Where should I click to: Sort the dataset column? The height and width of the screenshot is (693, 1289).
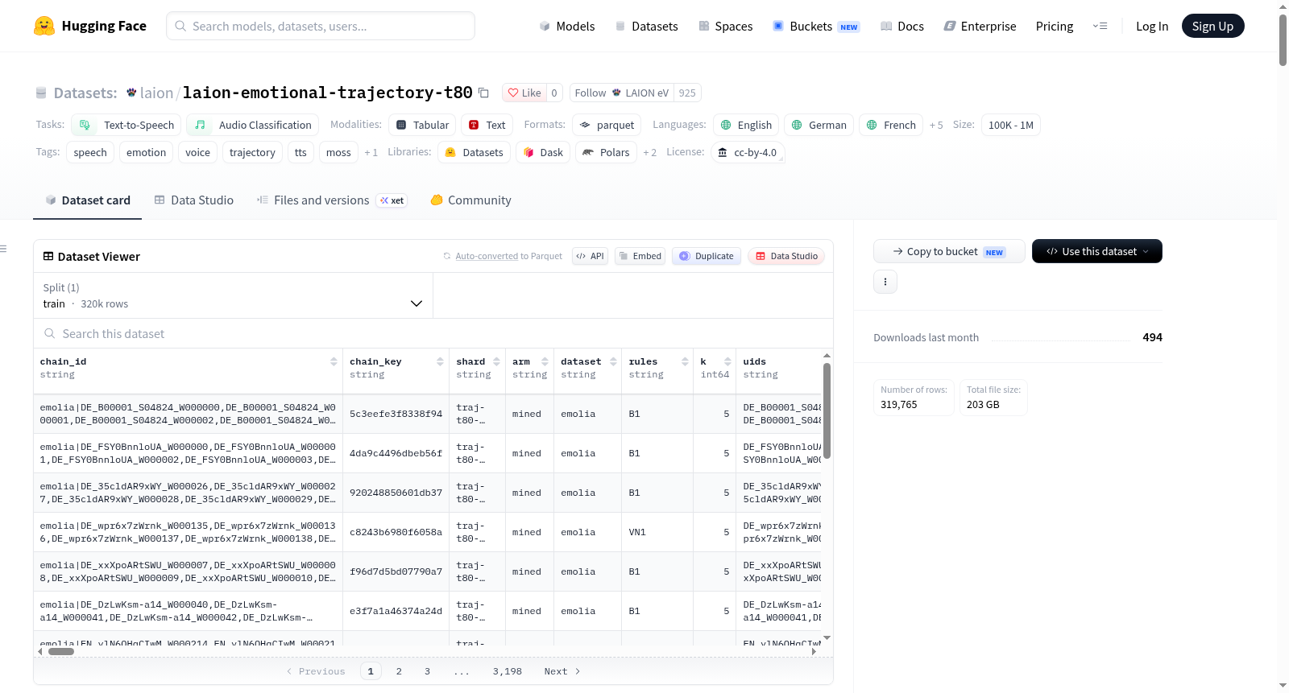point(613,362)
